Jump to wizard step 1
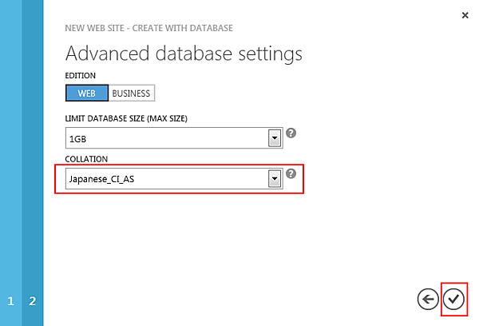Image resolution: width=479 pixels, height=326 pixels. (10, 301)
